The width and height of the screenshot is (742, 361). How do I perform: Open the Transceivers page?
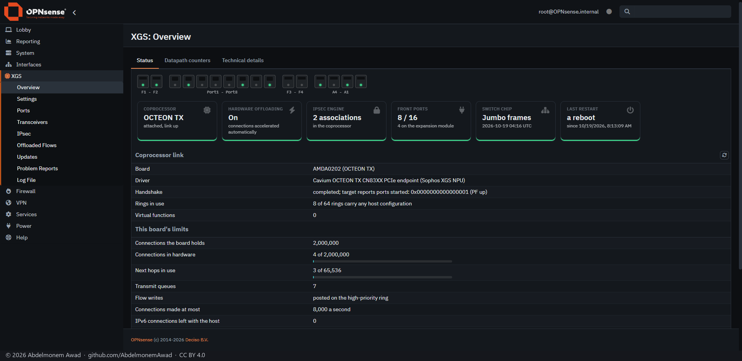coord(63,122)
